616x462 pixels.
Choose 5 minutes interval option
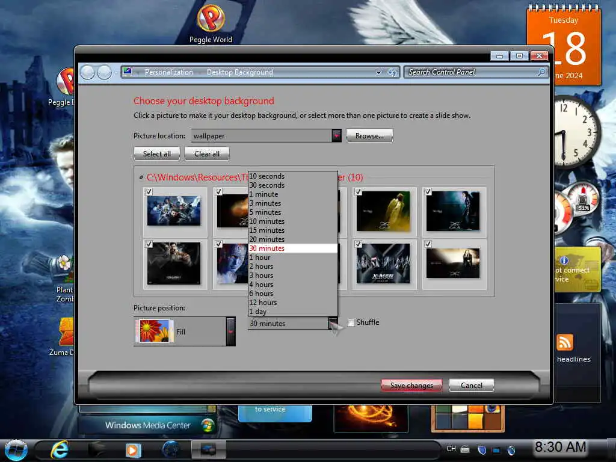point(293,212)
